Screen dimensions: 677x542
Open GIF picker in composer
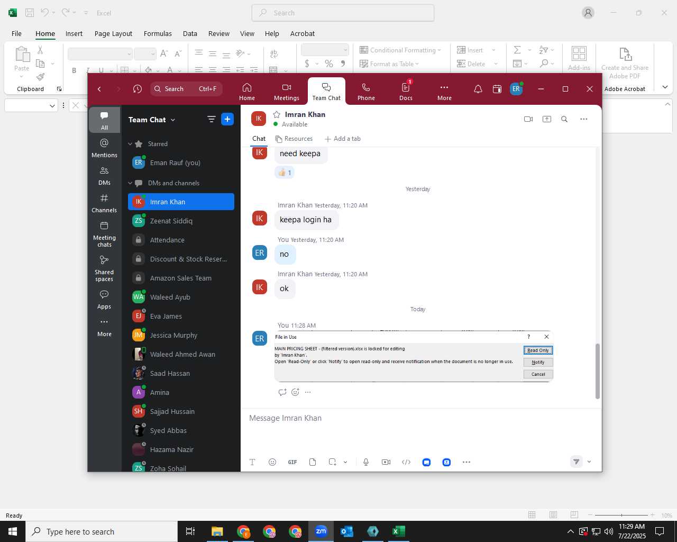coord(292,462)
